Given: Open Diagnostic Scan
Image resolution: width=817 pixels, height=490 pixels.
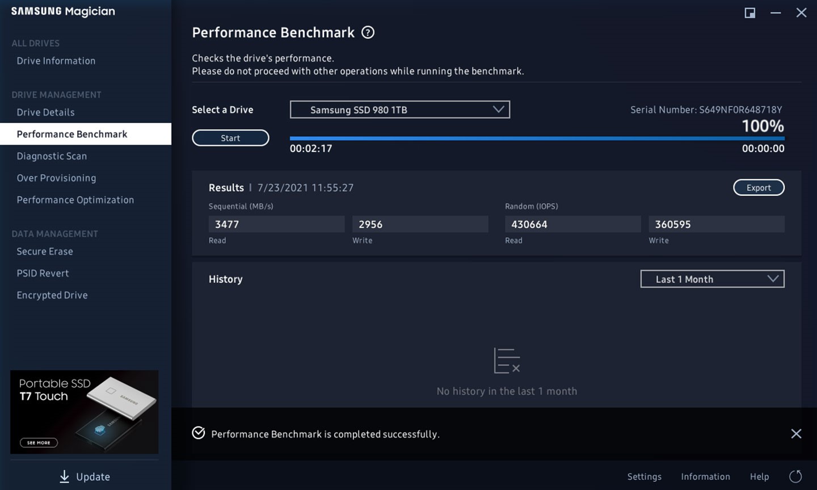Looking at the screenshot, I should 52,156.
